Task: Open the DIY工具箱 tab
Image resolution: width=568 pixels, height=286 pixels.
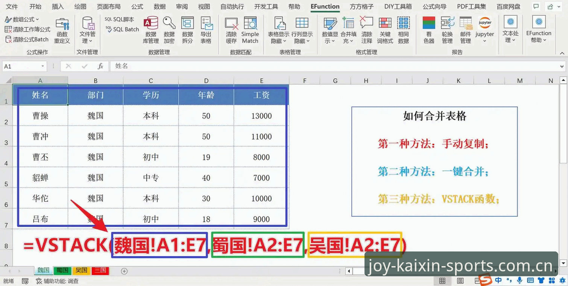Action: click(x=398, y=6)
